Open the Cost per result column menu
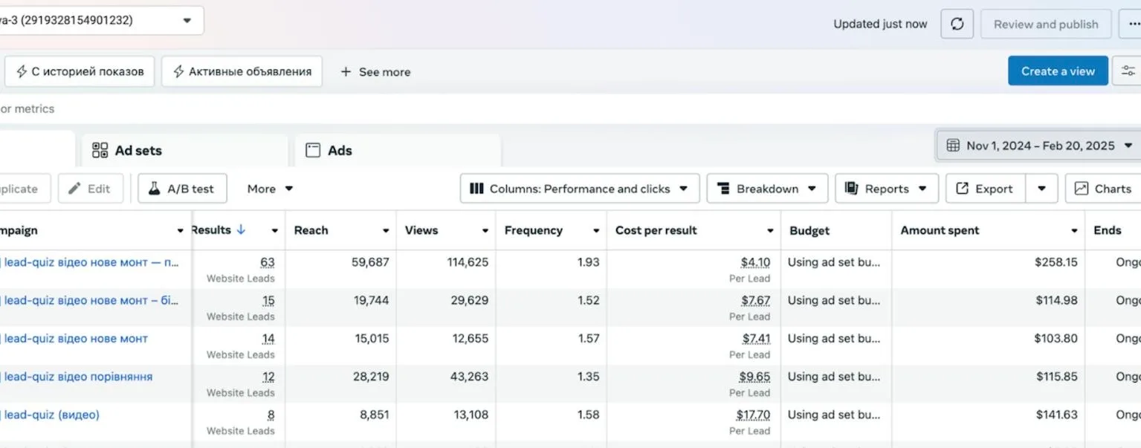The image size is (1141, 448). point(770,231)
